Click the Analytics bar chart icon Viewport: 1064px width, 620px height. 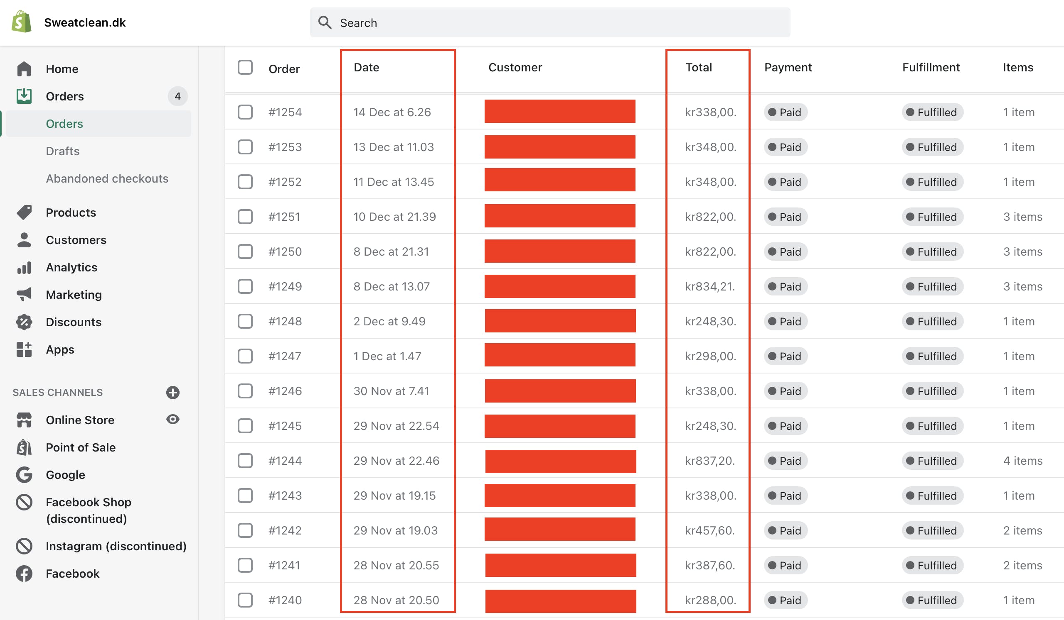point(24,267)
